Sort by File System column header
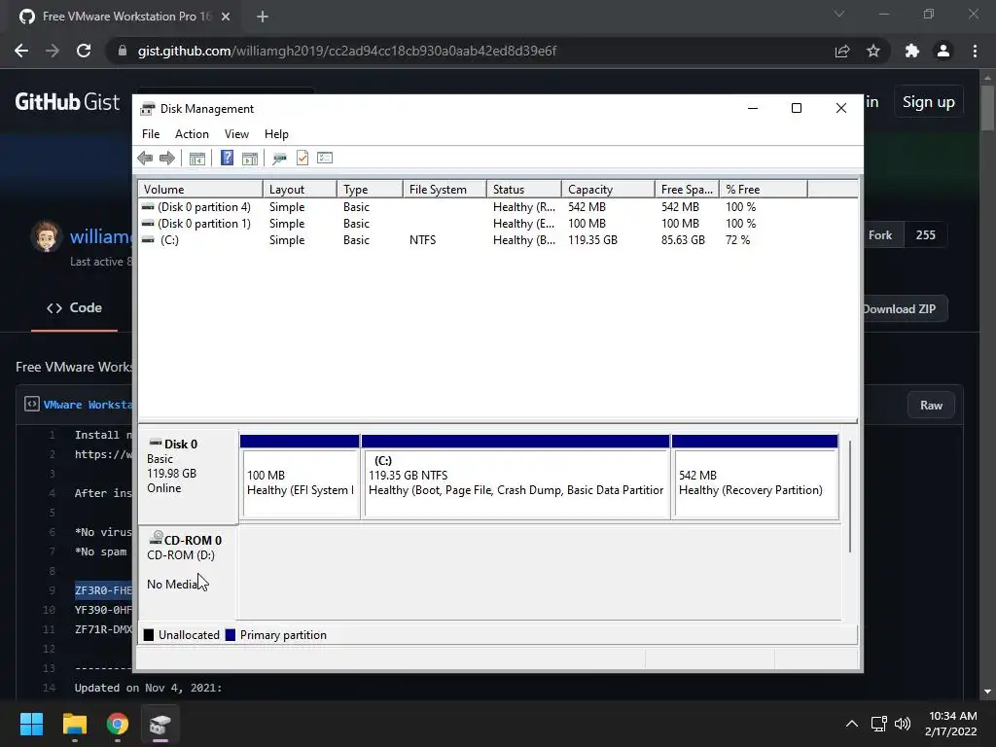This screenshot has width=996, height=747. tap(444, 190)
